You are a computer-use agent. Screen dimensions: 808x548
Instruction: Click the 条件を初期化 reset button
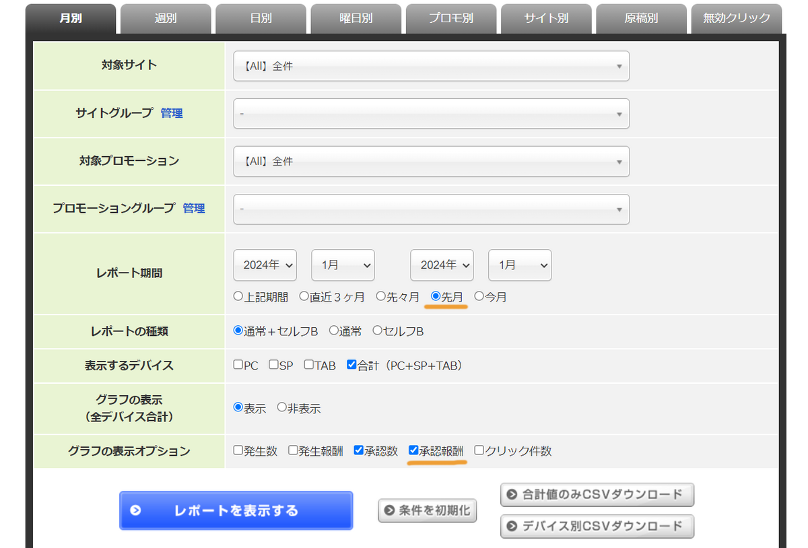click(x=427, y=510)
